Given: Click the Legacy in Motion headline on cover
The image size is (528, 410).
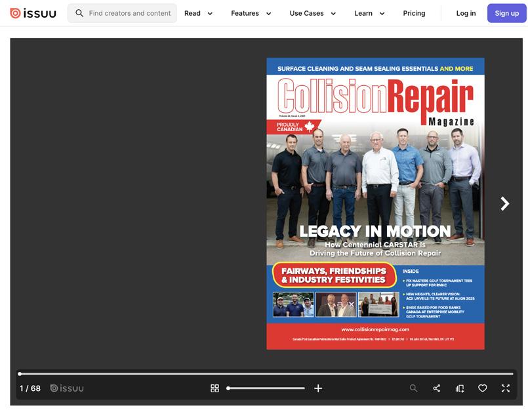Looking at the screenshot, I should click(375, 232).
